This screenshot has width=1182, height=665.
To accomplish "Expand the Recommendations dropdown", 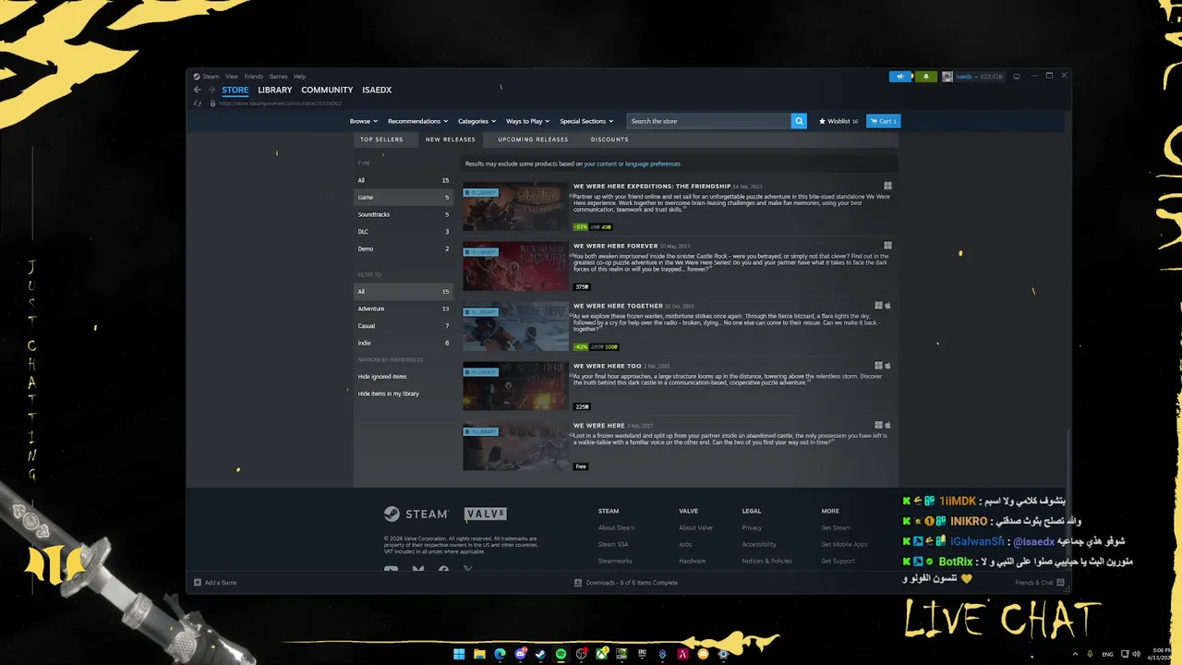I will pyautogui.click(x=417, y=121).
